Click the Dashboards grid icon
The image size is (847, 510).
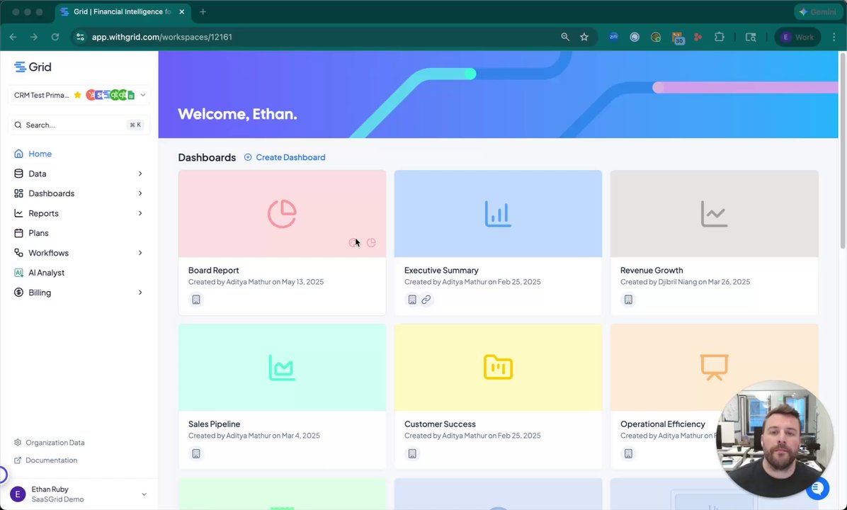(19, 193)
